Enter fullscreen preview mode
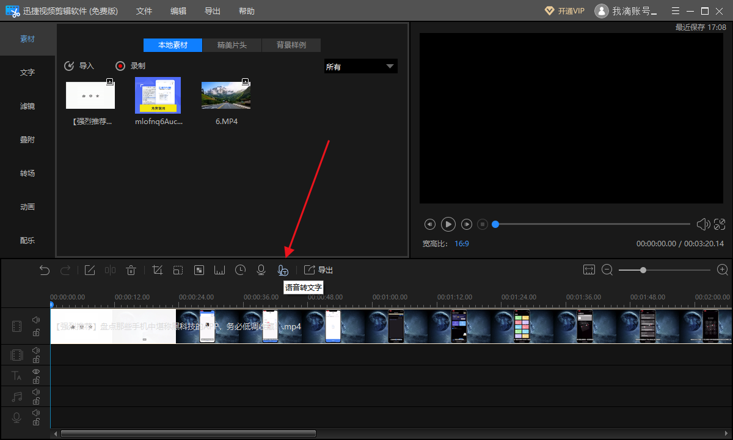 pos(720,224)
